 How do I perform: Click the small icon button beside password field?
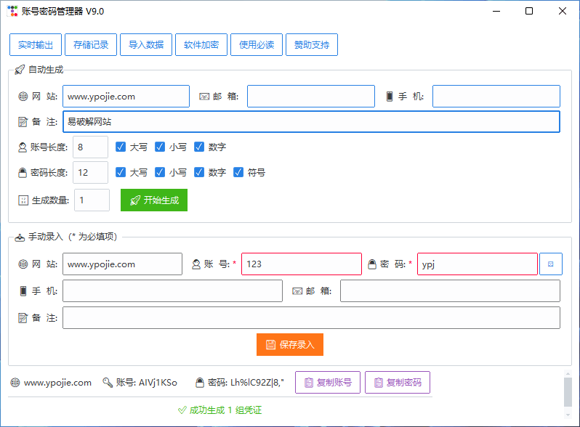click(550, 264)
